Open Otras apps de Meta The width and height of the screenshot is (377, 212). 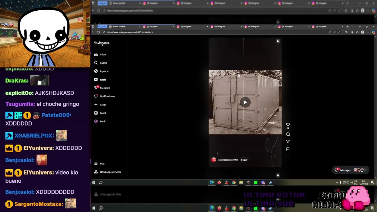(x=108, y=172)
